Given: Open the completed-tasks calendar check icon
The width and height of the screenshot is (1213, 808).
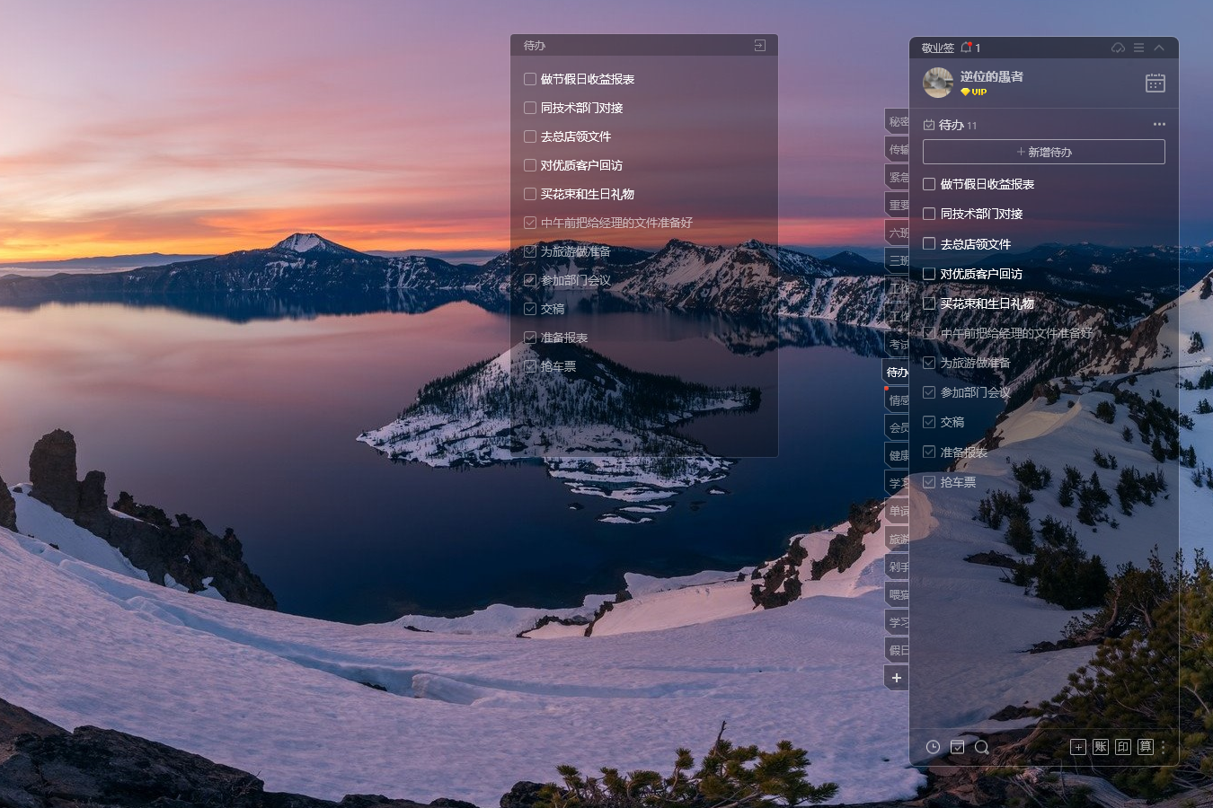Looking at the screenshot, I should coord(957,747).
